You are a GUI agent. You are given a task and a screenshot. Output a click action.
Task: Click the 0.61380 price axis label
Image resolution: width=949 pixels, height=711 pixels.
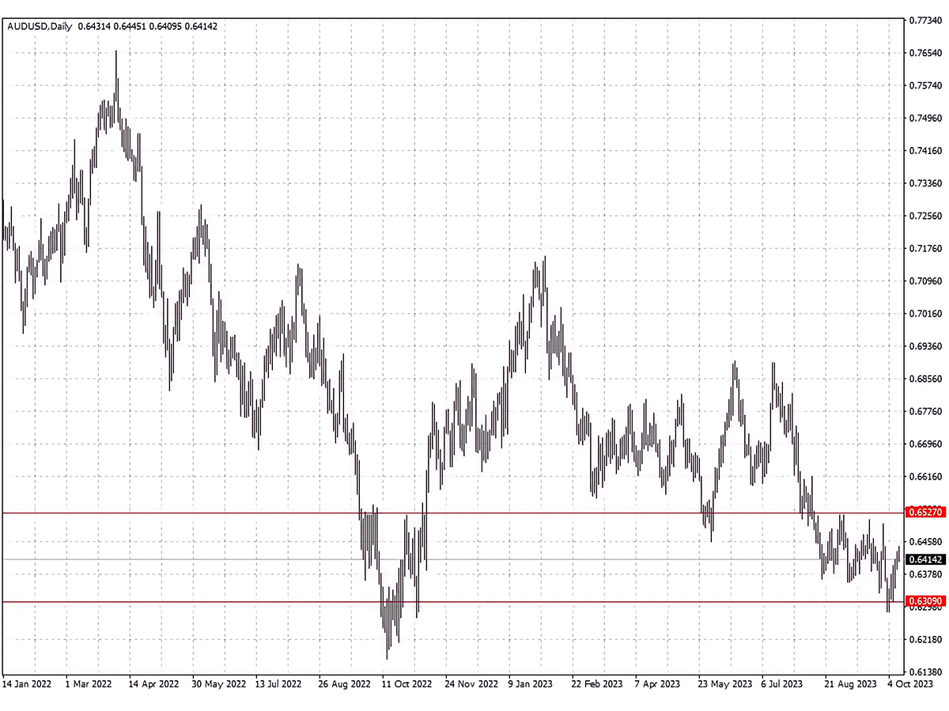coord(926,670)
